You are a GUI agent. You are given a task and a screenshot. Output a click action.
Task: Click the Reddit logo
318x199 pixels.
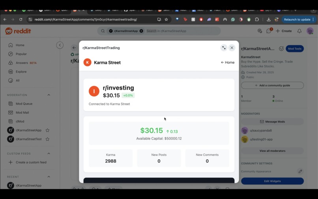point(18,31)
